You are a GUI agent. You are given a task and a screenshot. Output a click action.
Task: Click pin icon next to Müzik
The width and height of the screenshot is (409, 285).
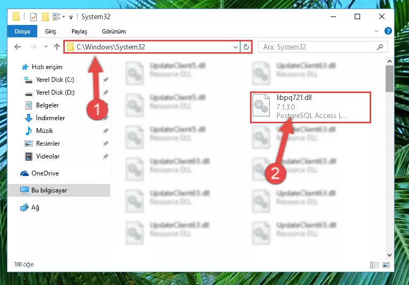(106, 131)
